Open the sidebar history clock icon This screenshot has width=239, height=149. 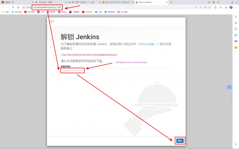coord(236,29)
